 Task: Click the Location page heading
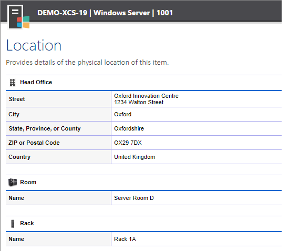[34, 45]
